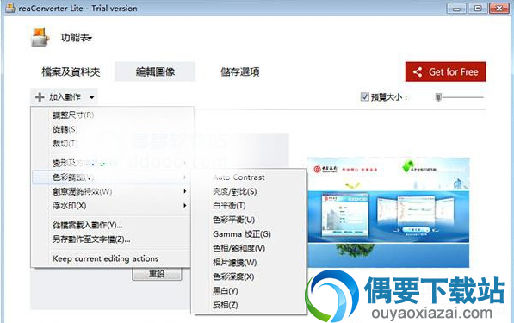This screenshot has height=323, width=514.
Task: Click the preview size slider handle
Action: tap(438, 97)
